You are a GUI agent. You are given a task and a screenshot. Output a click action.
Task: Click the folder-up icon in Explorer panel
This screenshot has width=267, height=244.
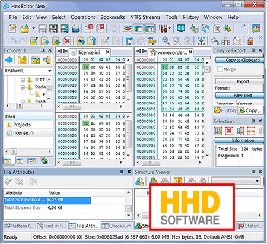point(23,60)
